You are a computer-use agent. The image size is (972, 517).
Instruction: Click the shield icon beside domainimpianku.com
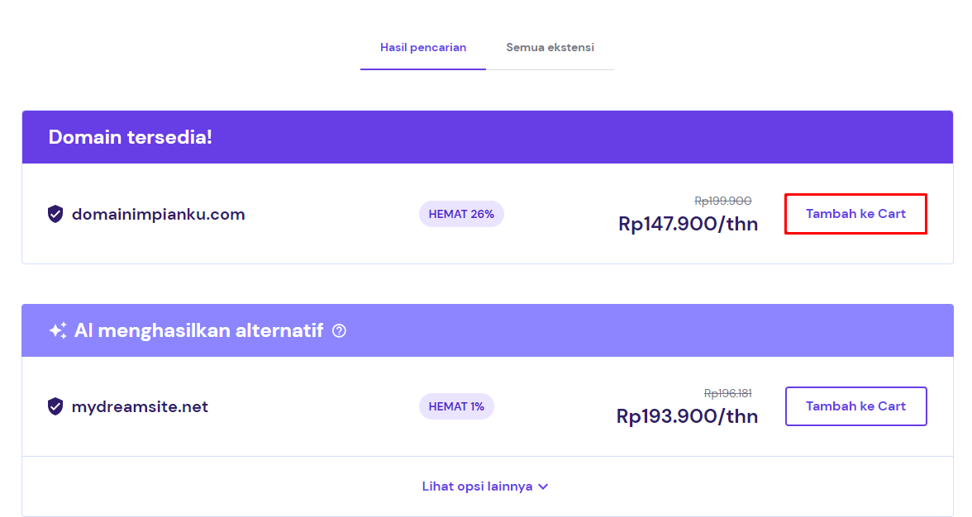[x=55, y=215]
